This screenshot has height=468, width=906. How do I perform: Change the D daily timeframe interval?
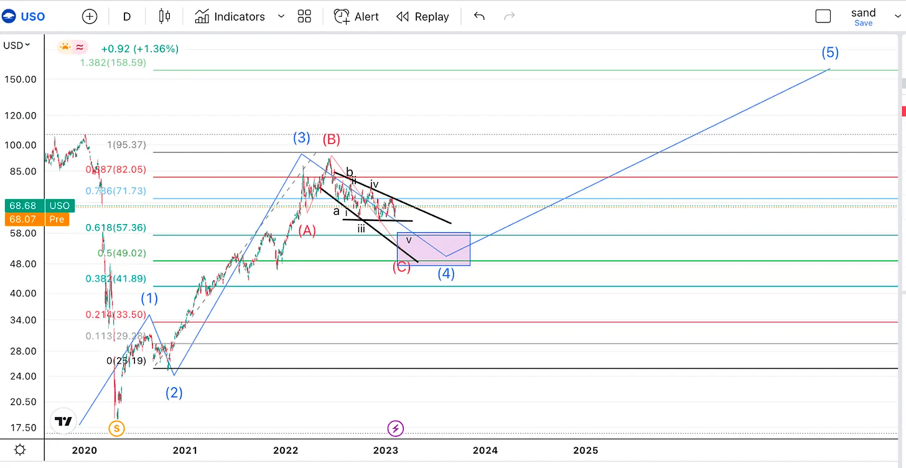pos(127,16)
